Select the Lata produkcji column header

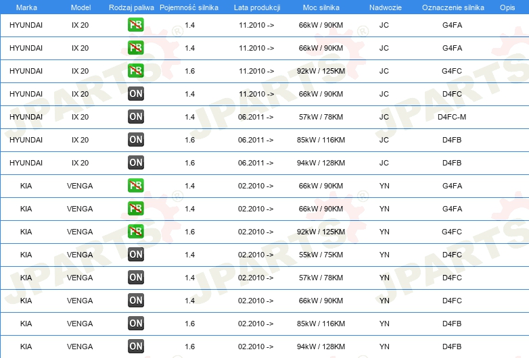(x=256, y=7)
